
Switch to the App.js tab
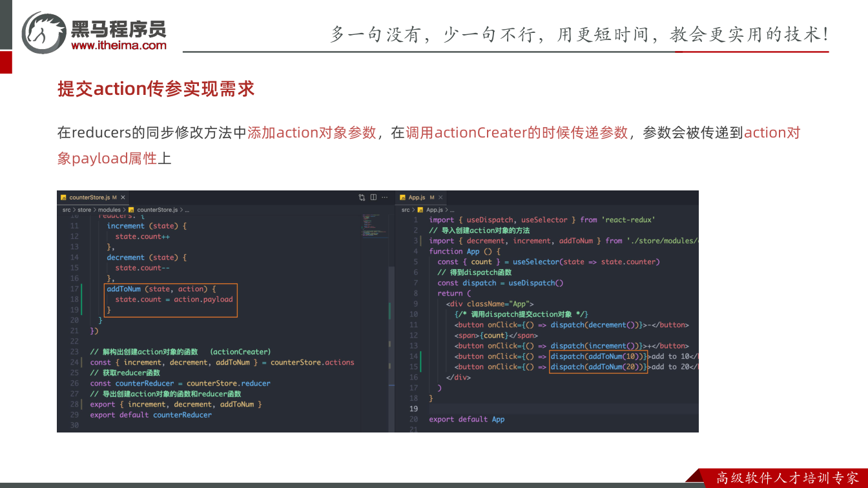point(422,198)
